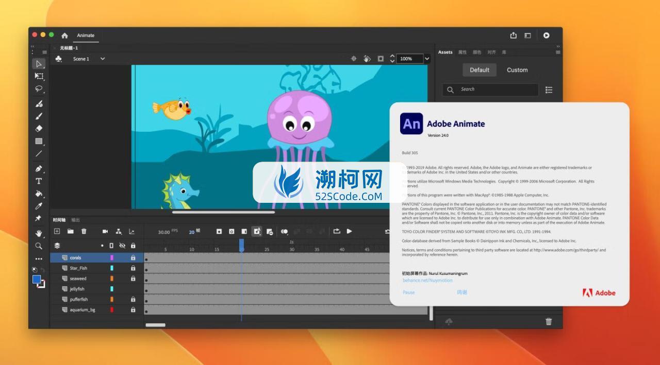Unlock the aquarium_bg layer
Screen dimensions: 660x365
(x=133, y=310)
